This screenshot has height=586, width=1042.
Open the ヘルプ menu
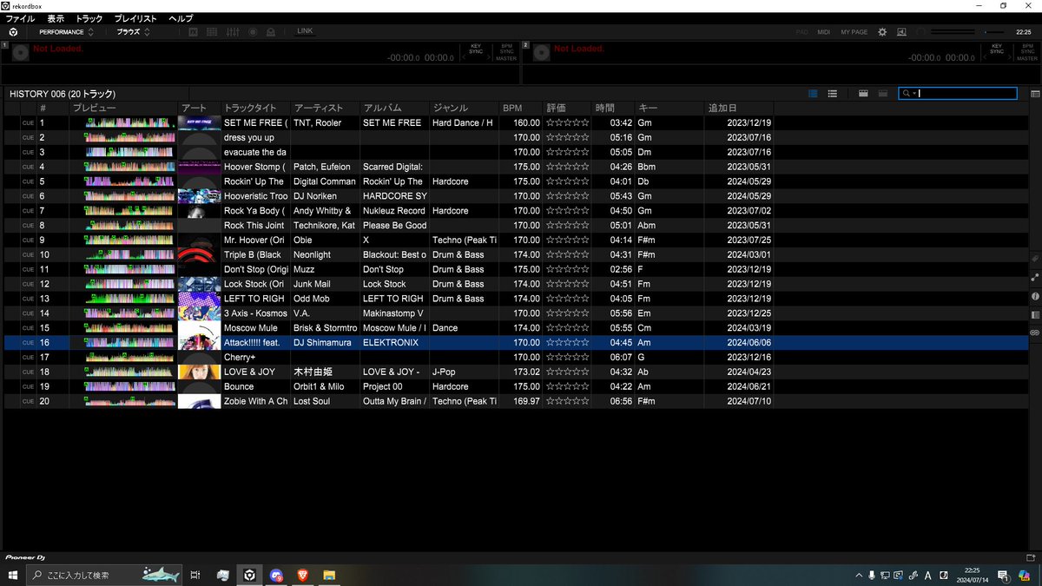click(x=181, y=18)
